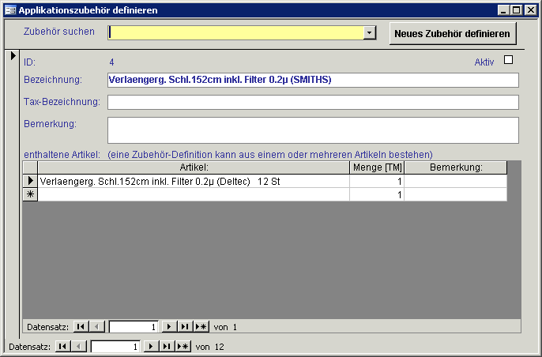The image size is (542, 357).
Task: Maximize the Applikationszubehör definieren window
Action: tap(516, 10)
